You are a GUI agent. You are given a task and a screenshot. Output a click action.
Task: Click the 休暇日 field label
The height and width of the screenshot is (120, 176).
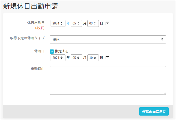pyautogui.click(x=39, y=51)
